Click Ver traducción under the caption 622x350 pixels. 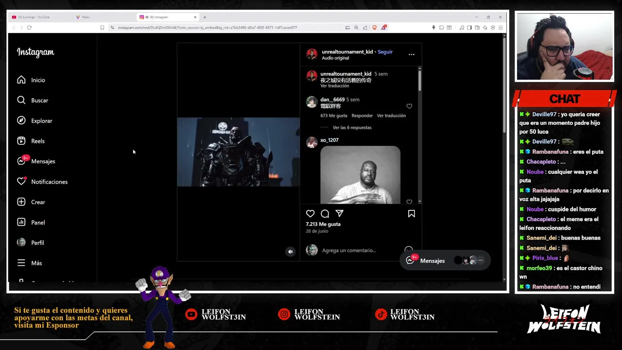tap(335, 86)
